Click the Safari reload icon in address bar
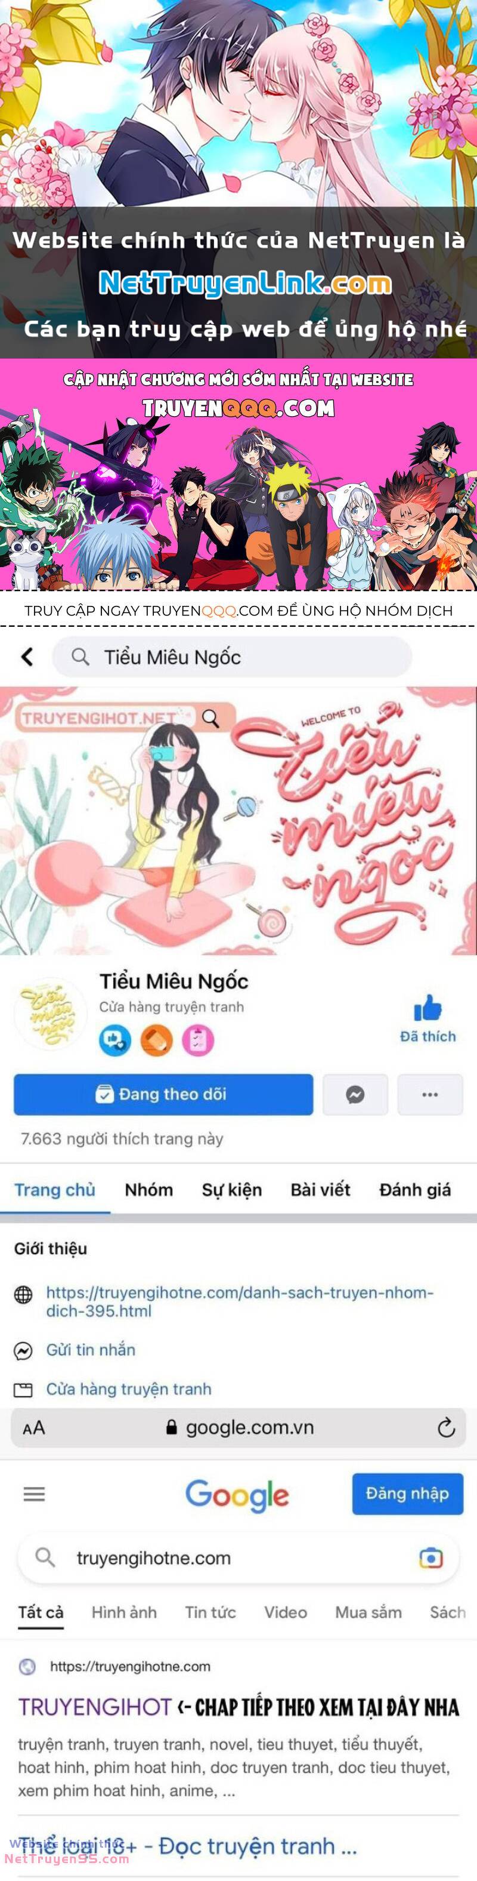The image size is (477, 1881). 445,1427
